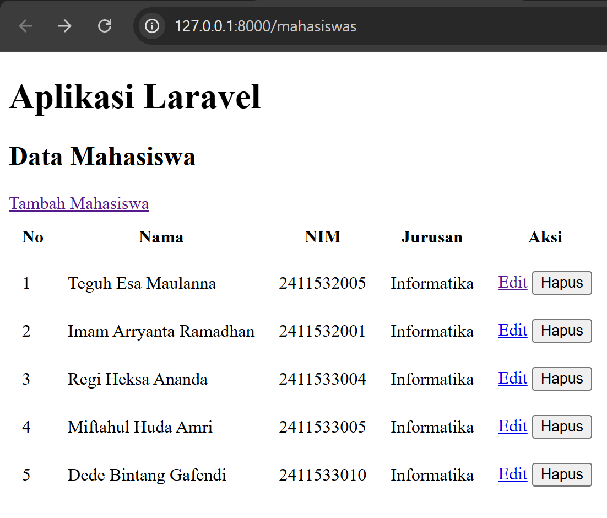This screenshot has width=607, height=518.
Task: Click Informatika in Dede Bintang Gafendi's row
Action: tap(432, 475)
